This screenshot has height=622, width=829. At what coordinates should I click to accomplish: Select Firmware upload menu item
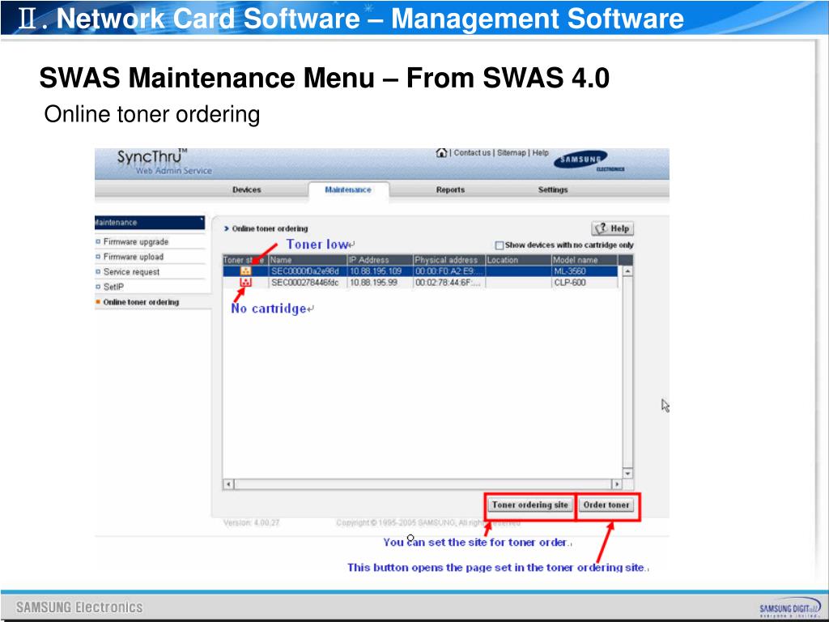tap(134, 257)
